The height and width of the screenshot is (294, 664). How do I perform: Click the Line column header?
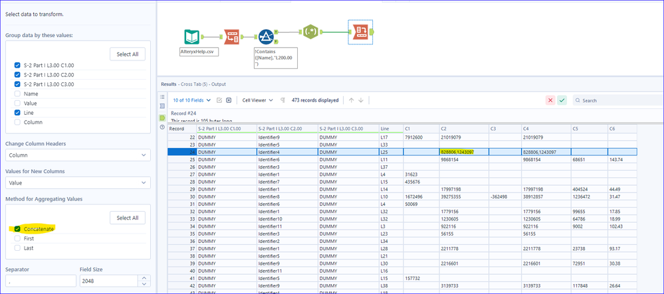tap(385, 128)
